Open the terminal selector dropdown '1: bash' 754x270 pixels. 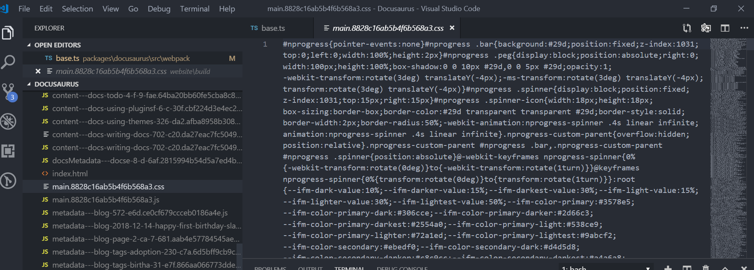click(x=606, y=268)
